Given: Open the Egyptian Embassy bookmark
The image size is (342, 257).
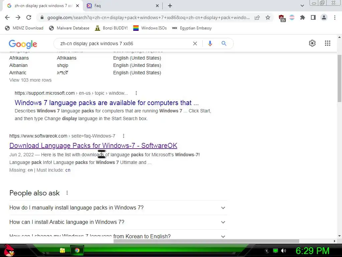Looking at the screenshot, I should pos(192,28).
